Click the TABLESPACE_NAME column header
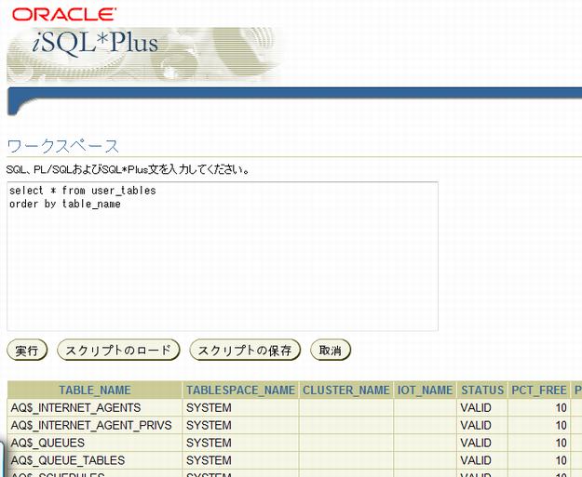This screenshot has height=477, width=582. [240, 390]
